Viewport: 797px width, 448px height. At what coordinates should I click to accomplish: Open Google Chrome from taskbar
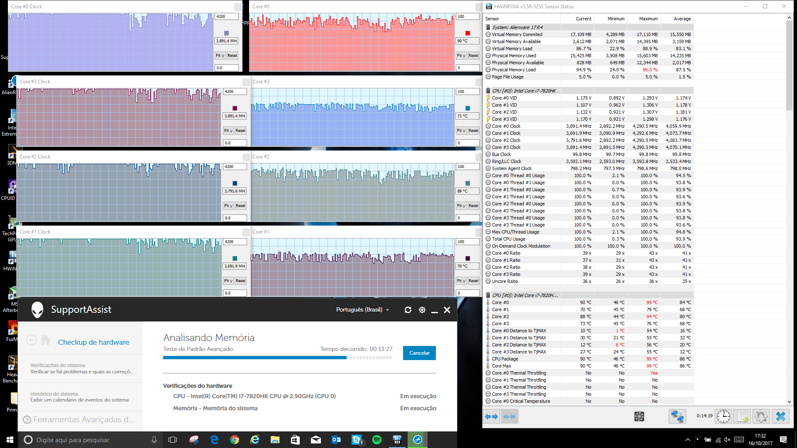point(235,440)
